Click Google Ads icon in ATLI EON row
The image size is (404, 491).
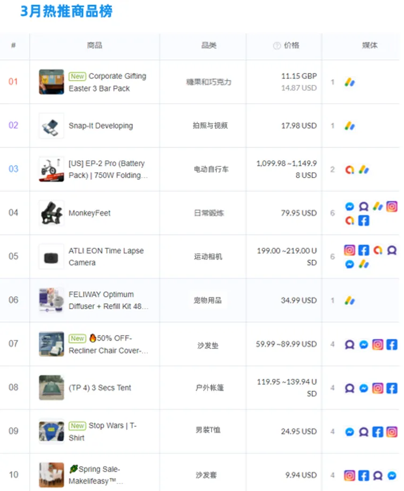pos(364,265)
